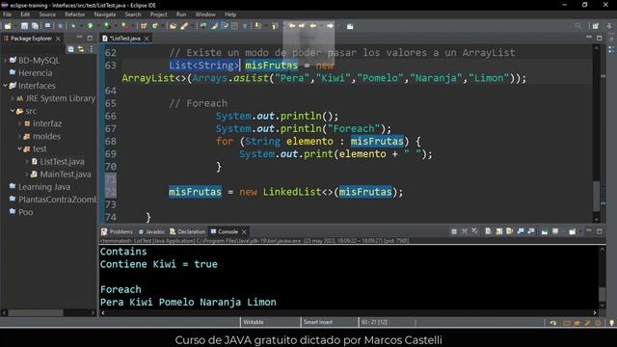This screenshot has width=617, height=347.
Task: Click line 66 number in editor gutter
Action: pos(111,116)
